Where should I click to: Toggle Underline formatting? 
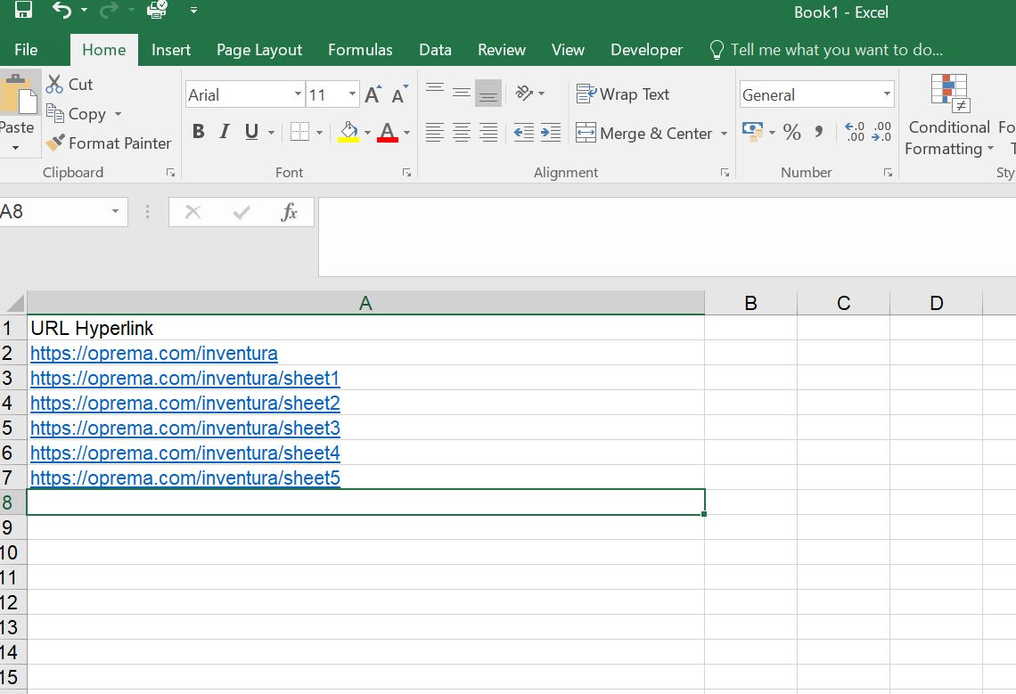251,132
